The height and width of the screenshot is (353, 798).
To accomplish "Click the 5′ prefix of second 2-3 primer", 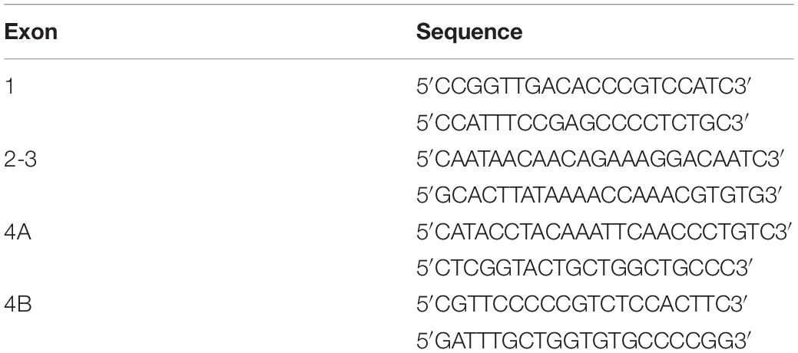I will point(425,196).
